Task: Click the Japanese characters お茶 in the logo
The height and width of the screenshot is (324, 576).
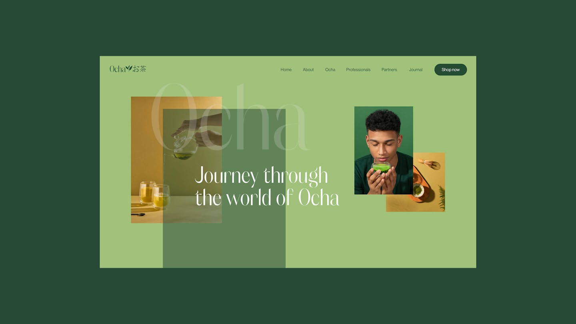Action: [x=140, y=69]
